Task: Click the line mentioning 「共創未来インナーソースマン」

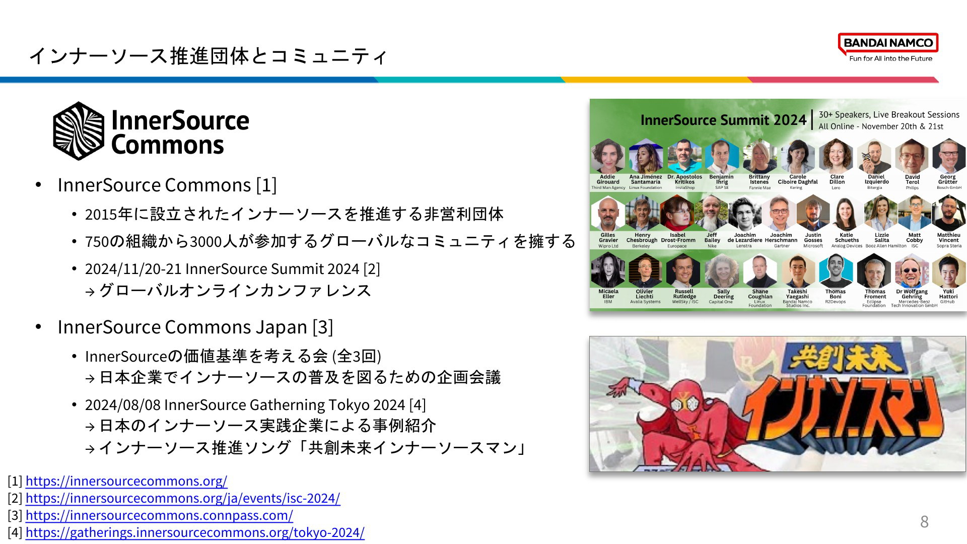Action: [312, 447]
